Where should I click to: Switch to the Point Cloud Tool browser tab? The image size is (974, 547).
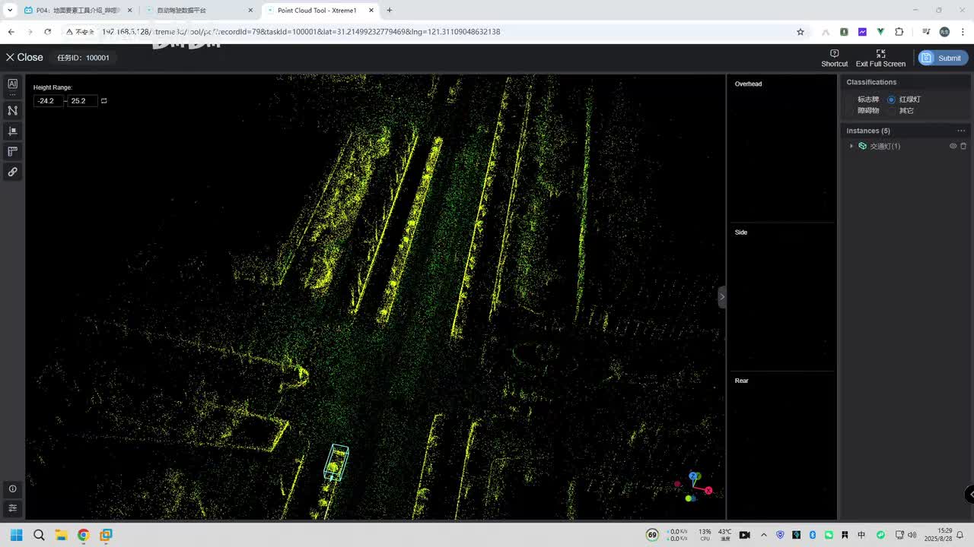click(317, 11)
